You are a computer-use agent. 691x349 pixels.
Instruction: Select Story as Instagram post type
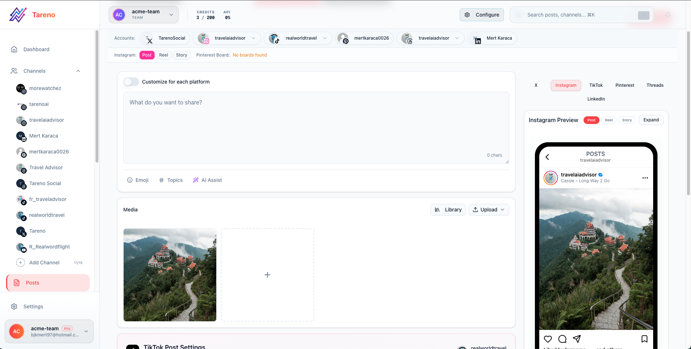point(181,55)
